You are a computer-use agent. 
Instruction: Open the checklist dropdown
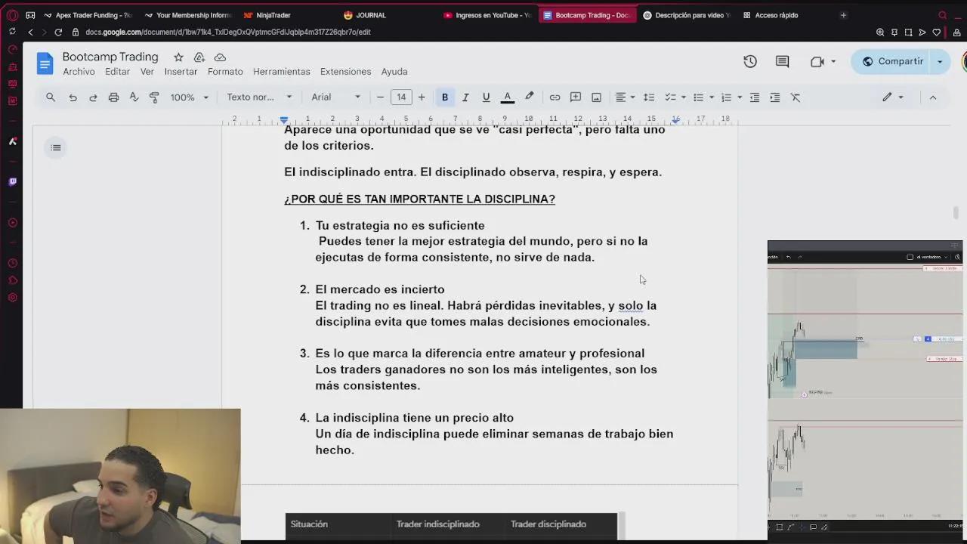(674, 97)
